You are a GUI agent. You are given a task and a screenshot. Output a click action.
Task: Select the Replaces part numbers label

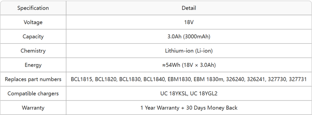[33, 79]
